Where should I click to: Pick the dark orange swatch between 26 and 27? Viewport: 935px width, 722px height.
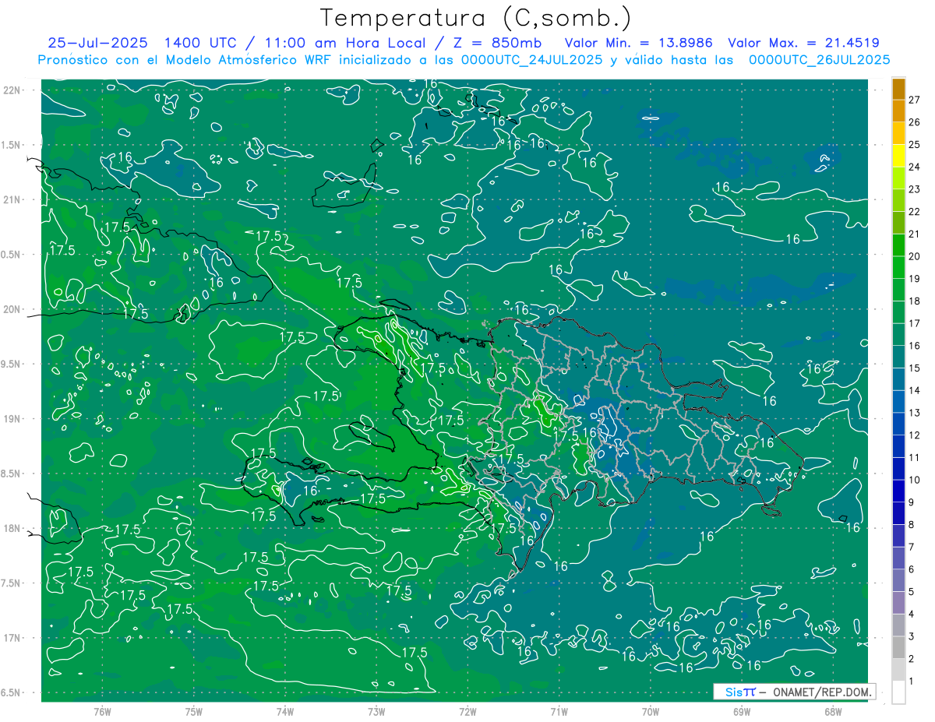[898, 111]
